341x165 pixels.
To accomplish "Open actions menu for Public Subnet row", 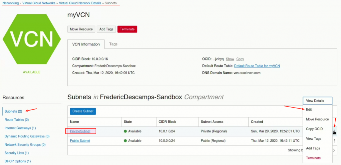I will tap(334, 141).
